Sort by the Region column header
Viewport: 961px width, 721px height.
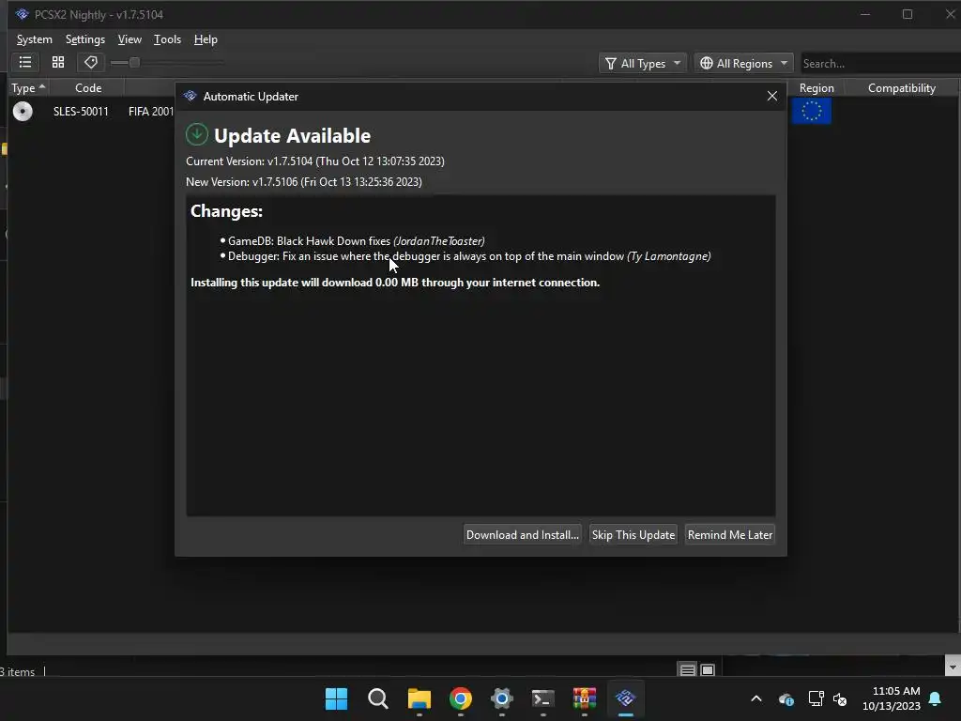tap(816, 87)
